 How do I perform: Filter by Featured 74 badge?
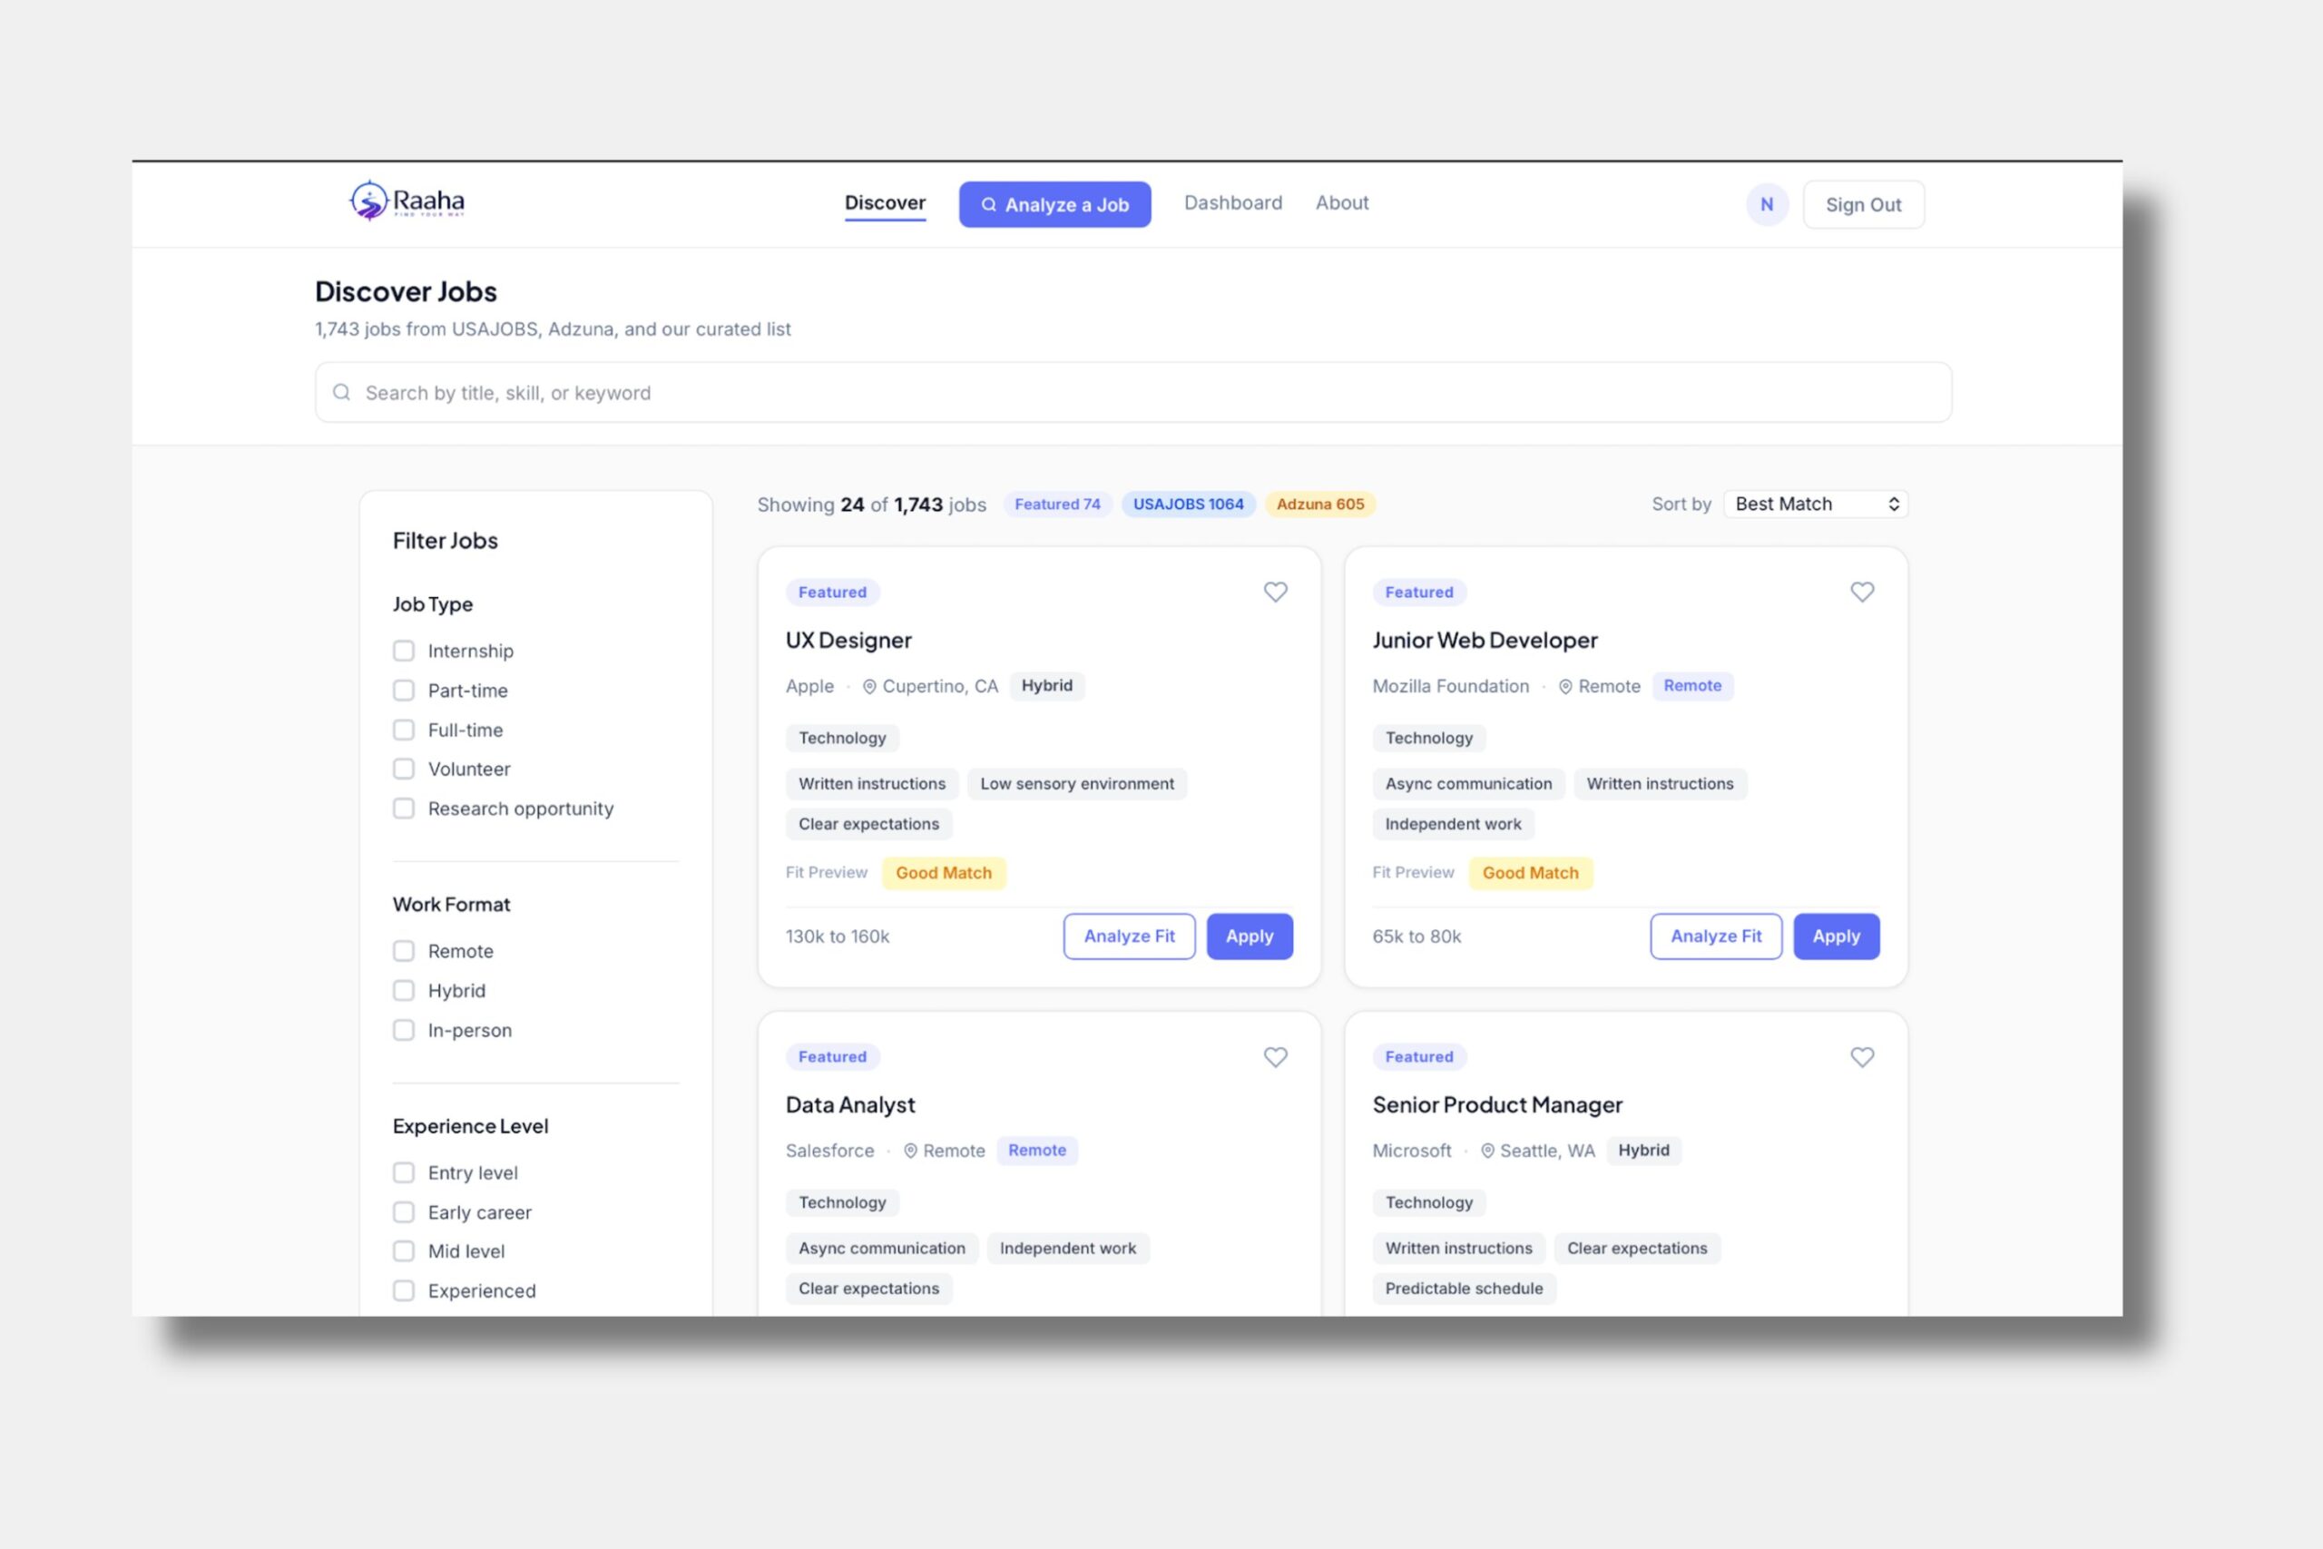point(1058,504)
